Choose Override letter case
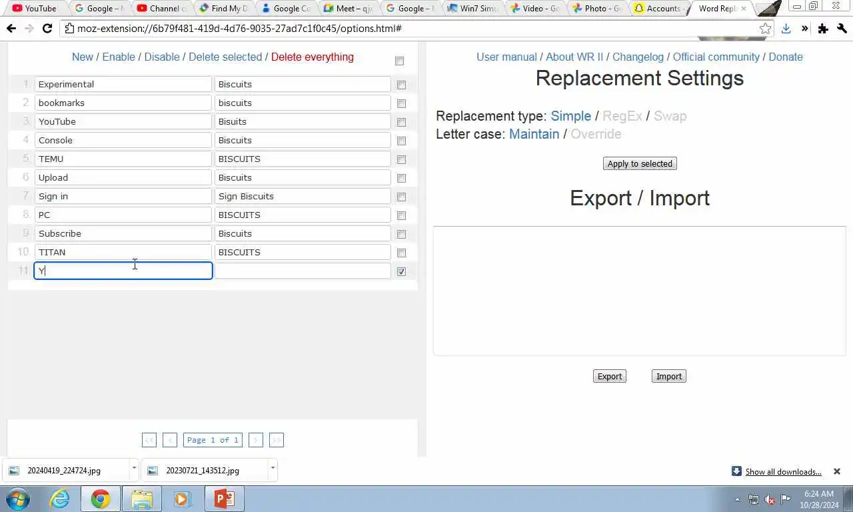 tap(596, 134)
